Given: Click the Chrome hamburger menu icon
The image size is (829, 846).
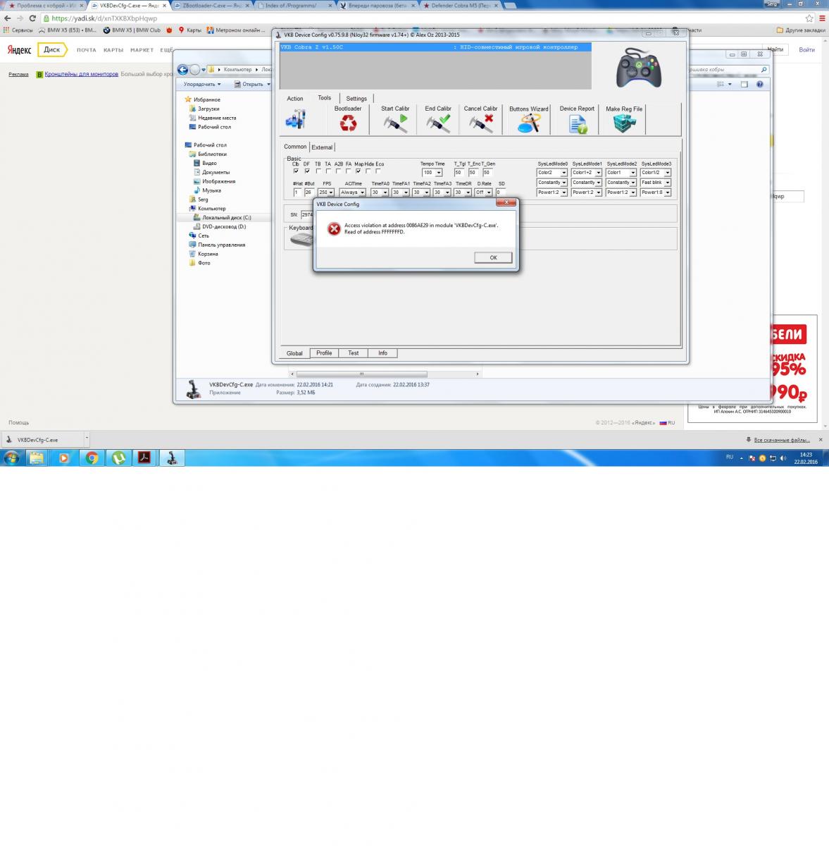Looking at the screenshot, I should click(x=821, y=18).
